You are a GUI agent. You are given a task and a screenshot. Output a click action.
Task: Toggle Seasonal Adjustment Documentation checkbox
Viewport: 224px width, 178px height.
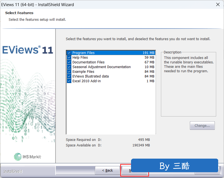[x=69, y=67]
